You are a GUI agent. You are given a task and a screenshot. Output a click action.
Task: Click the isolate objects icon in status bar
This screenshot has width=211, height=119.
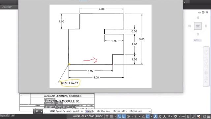coord(193,116)
